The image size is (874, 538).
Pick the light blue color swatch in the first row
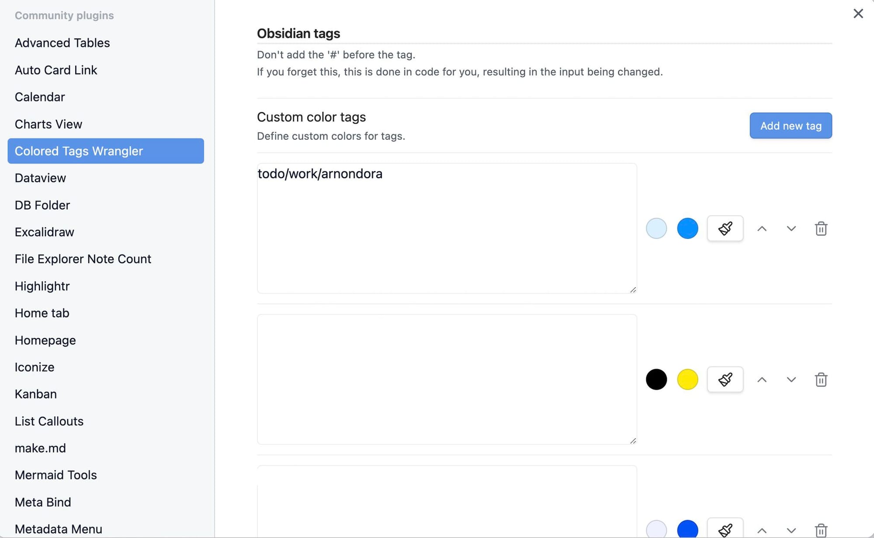click(x=656, y=228)
